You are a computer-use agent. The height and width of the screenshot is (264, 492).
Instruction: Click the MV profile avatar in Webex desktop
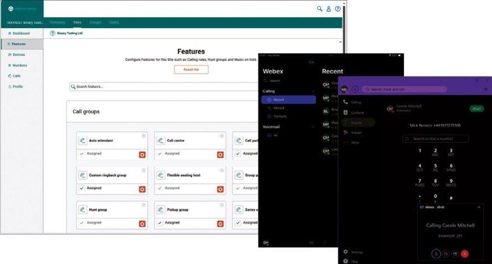[x=344, y=89]
